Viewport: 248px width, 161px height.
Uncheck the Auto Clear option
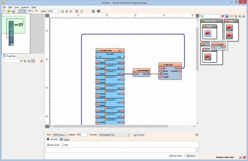pos(171,156)
